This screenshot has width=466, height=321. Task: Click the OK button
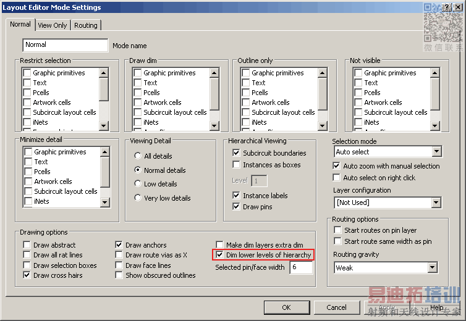[x=287, y=307]
